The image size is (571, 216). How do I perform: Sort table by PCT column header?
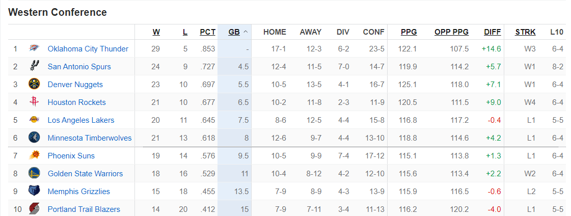207,32
